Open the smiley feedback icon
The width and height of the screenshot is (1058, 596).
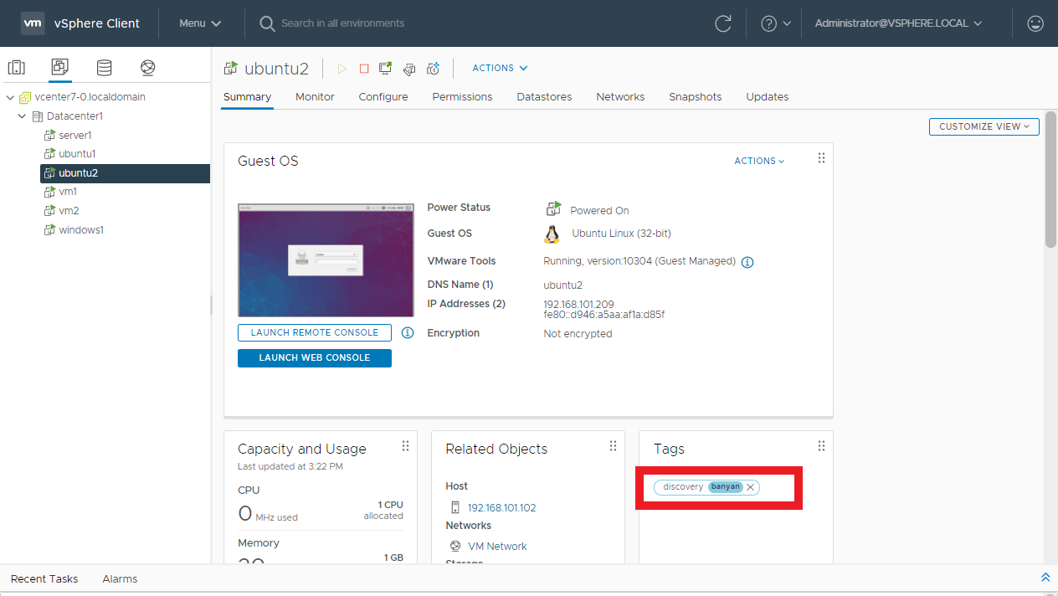[1035, 23]
